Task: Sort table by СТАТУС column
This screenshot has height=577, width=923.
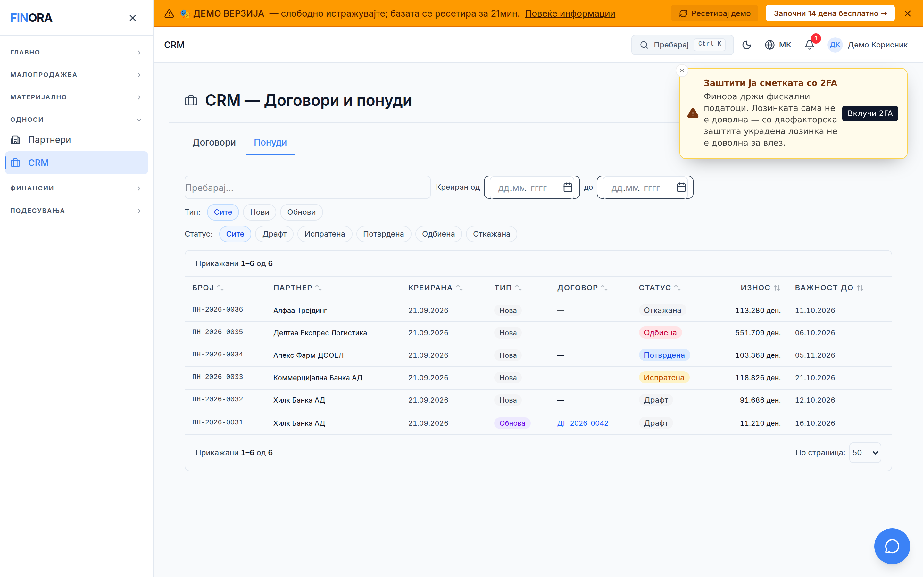Action: coord(660,288)
